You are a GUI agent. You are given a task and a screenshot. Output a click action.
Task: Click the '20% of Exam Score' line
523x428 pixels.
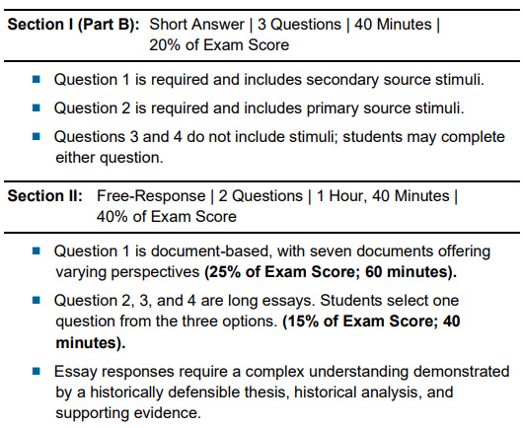(x=219, y=45)
